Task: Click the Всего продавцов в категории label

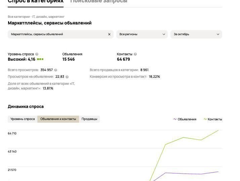Action: coord(114,70)
